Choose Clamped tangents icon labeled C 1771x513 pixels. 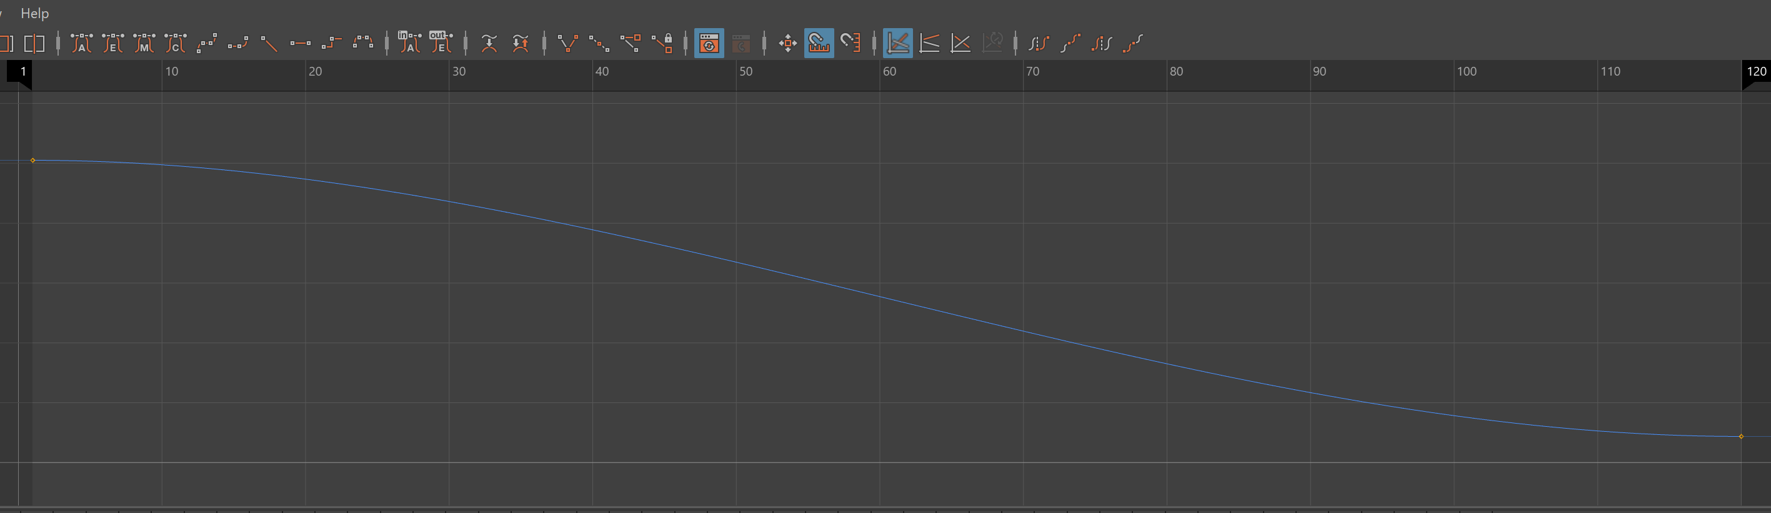coord(176,43)
